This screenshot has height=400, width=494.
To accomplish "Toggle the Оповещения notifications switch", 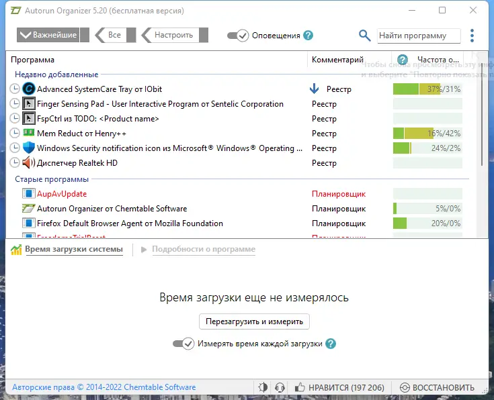I will 238,36.
